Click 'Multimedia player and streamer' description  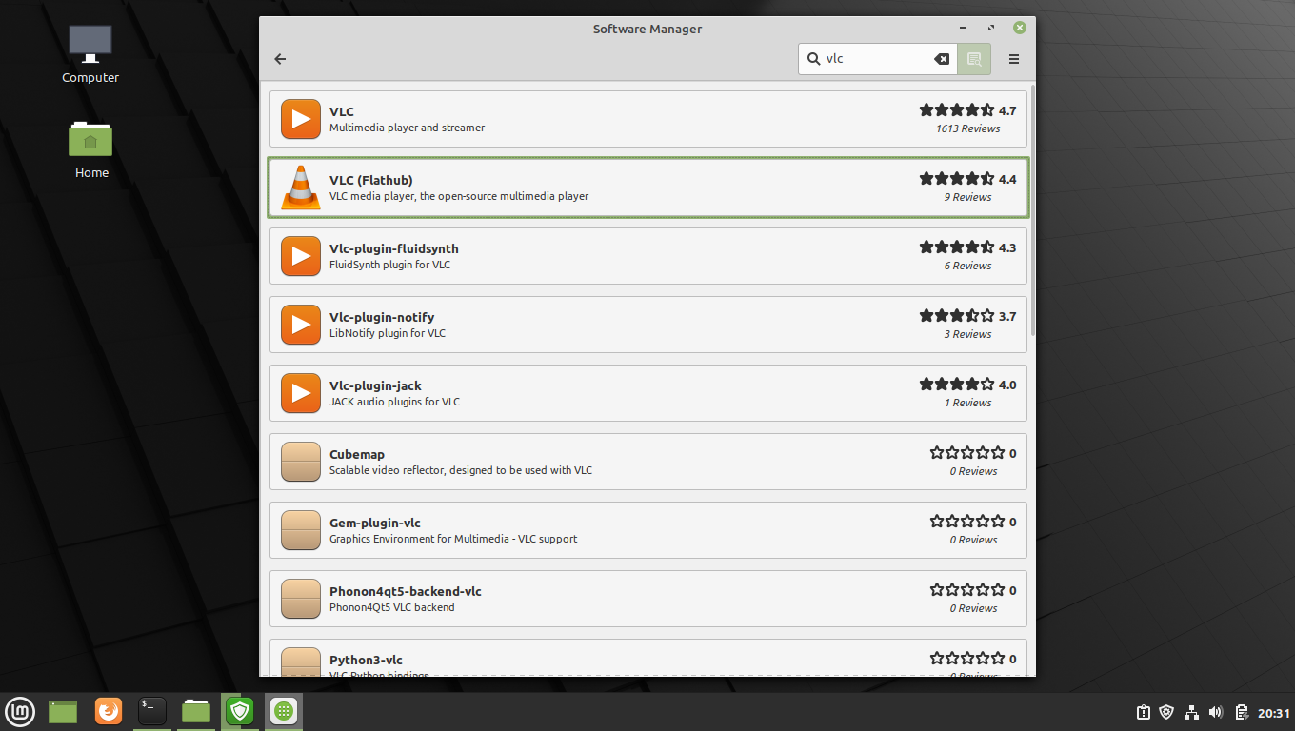(407, 128)
